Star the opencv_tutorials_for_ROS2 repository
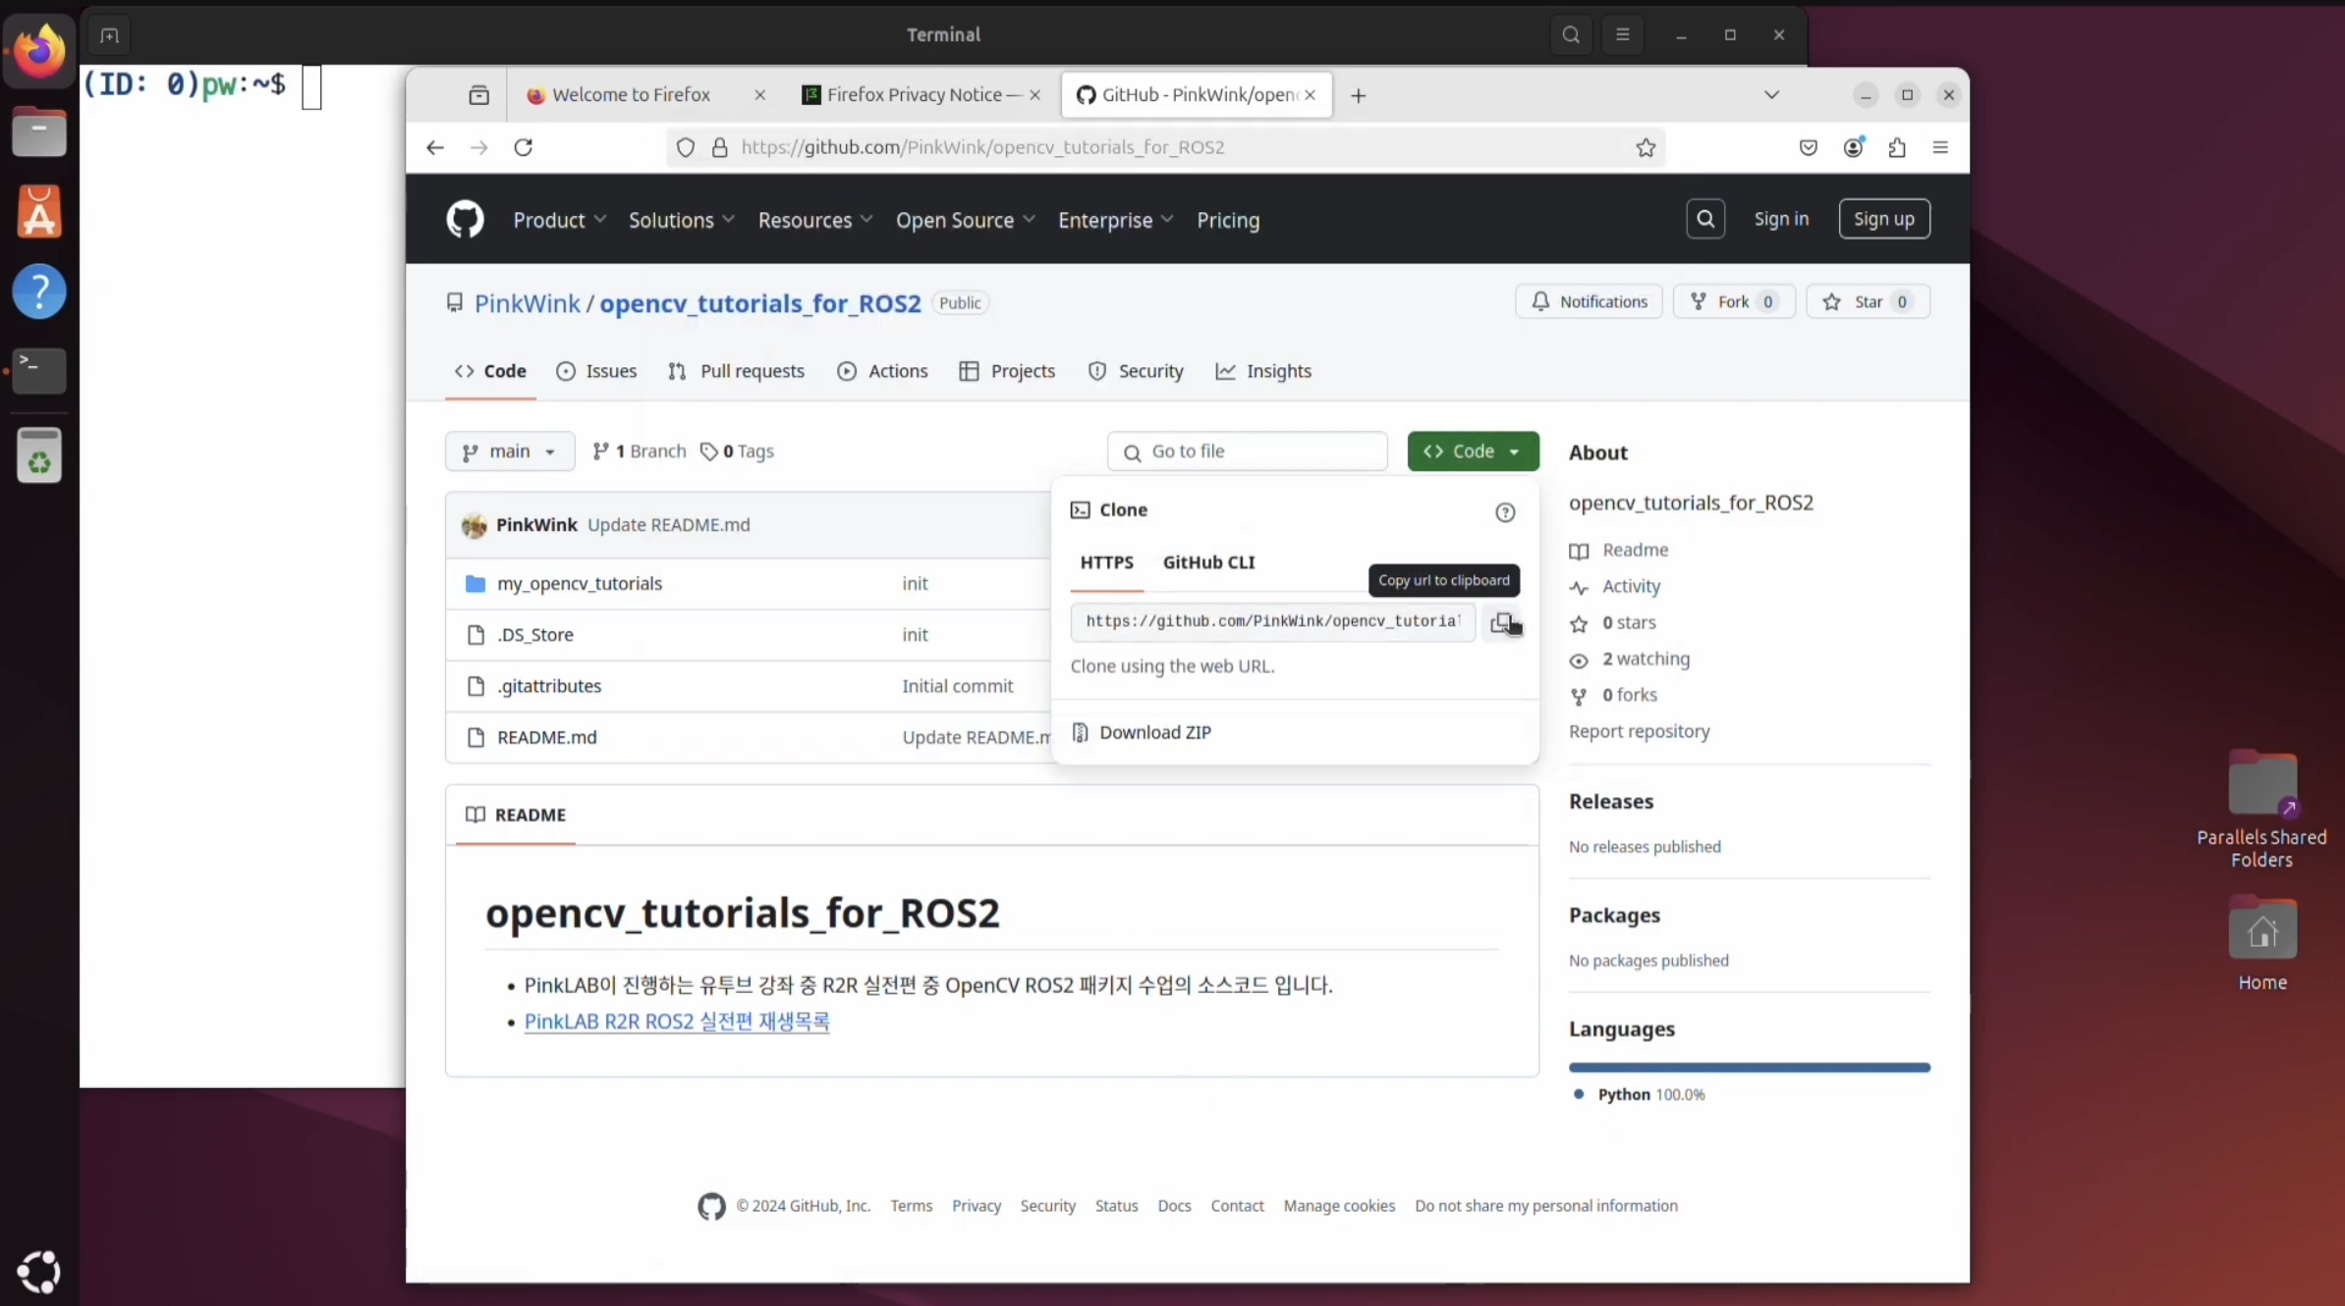The image size is (2345, 1306). pos(1867,301)
